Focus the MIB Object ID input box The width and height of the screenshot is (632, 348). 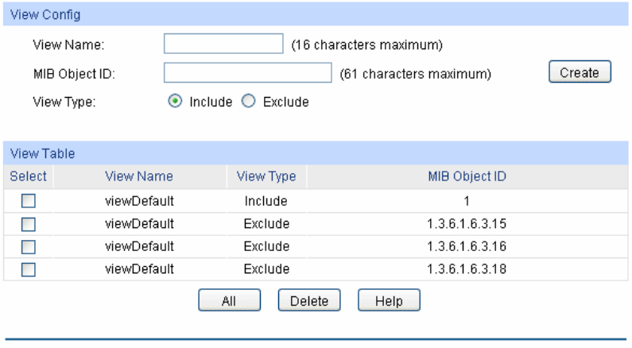tap(247, 73)
